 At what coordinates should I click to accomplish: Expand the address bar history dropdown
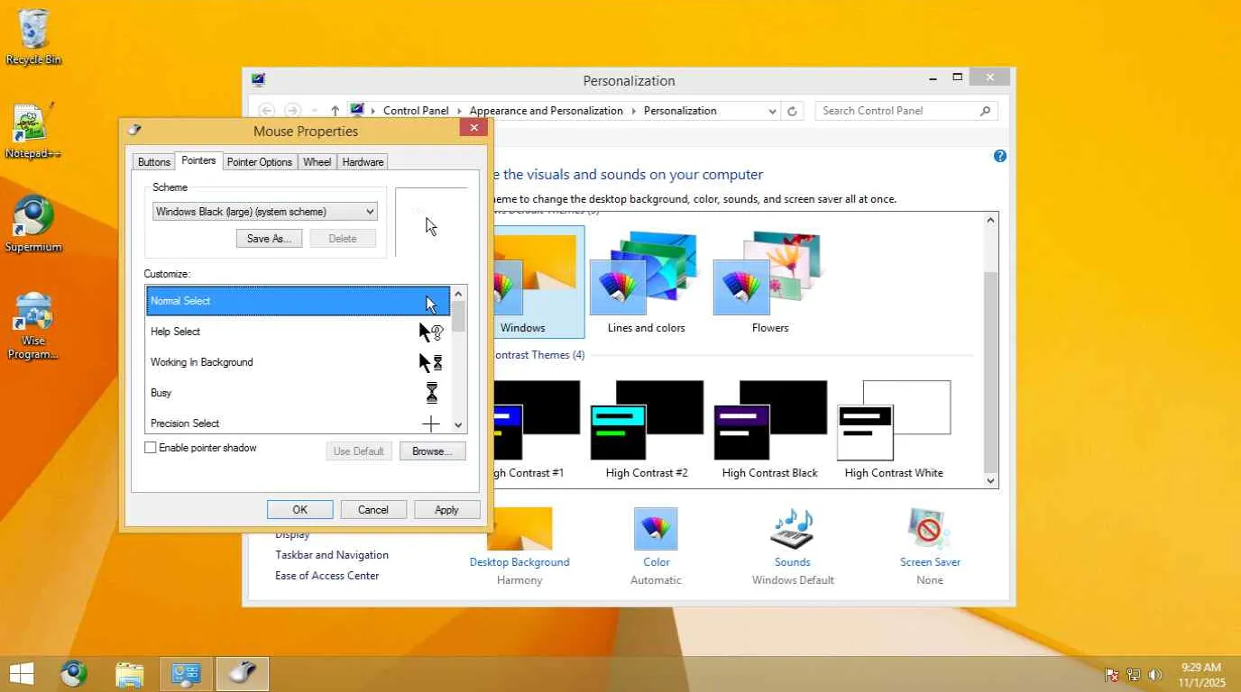click(772, 111)
